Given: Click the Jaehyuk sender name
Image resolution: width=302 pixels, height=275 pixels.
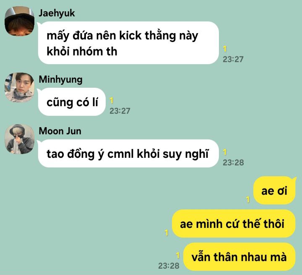Looking at the screenshot, I should pos(57,13).
